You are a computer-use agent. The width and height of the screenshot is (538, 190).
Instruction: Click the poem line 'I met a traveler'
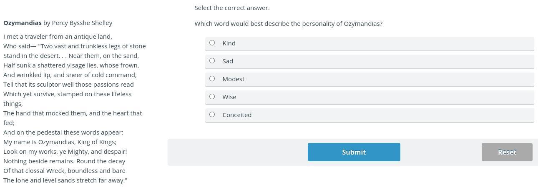click(x=58, y=37)
